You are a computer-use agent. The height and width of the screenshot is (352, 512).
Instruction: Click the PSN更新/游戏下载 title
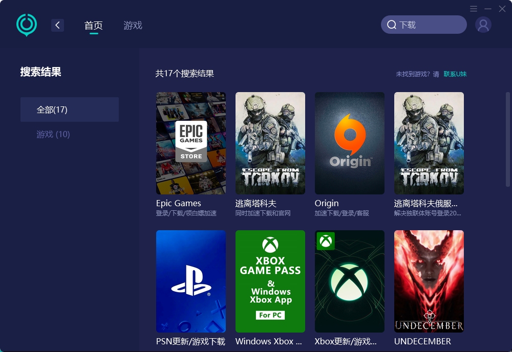(x=190, y=341)
